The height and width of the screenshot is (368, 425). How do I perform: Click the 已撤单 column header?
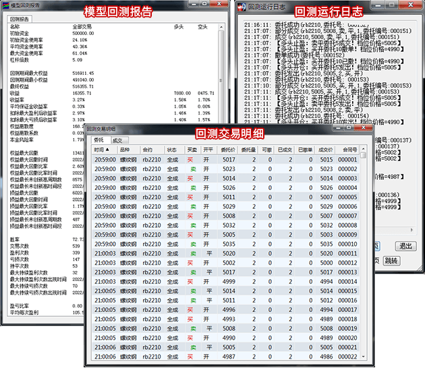[x=305, y=150]
